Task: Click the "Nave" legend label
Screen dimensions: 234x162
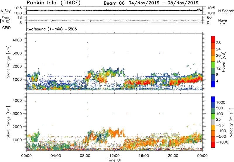Action: coord(222,20)
